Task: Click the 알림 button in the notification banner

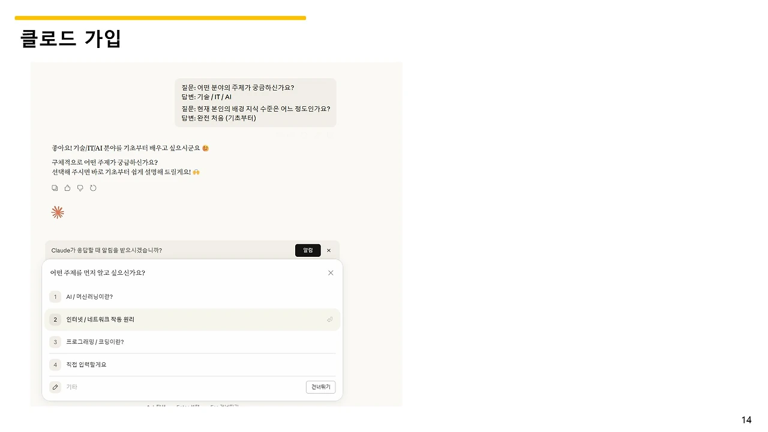Action: [308, 250]
